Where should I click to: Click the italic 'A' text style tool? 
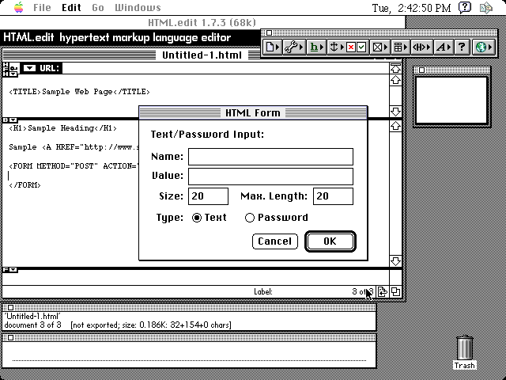click(442, 47)
